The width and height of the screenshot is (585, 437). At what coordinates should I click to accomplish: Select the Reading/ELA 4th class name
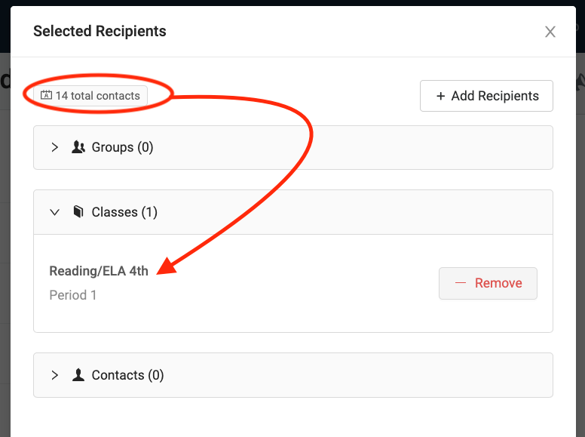coord(99,271)
